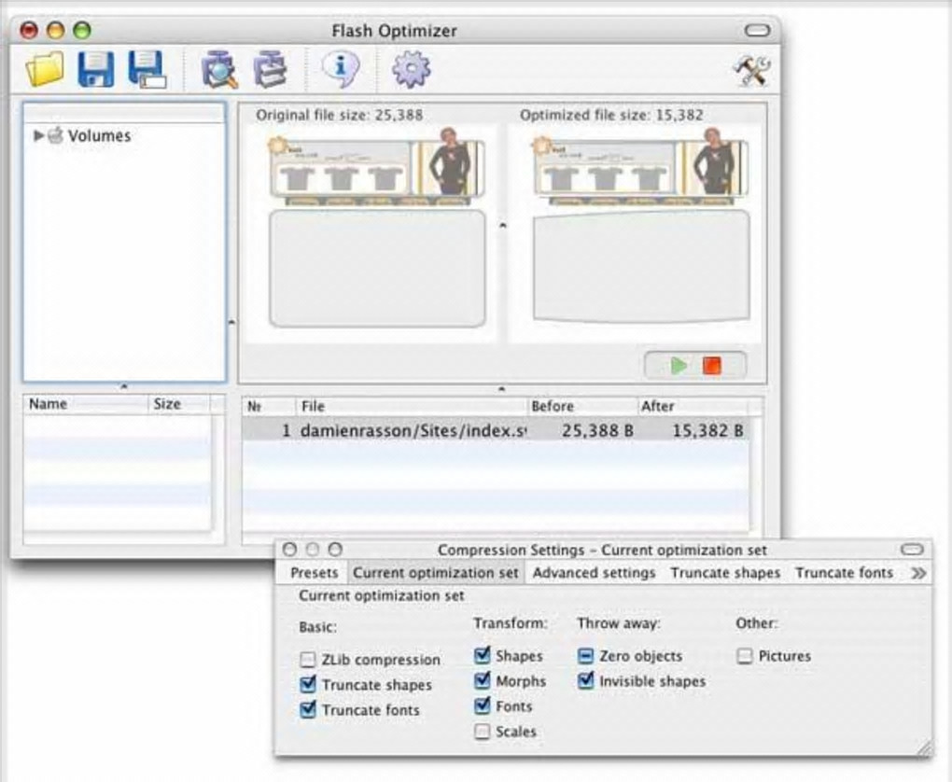Click the 25,388 B before value

click(x=597, y=431)
